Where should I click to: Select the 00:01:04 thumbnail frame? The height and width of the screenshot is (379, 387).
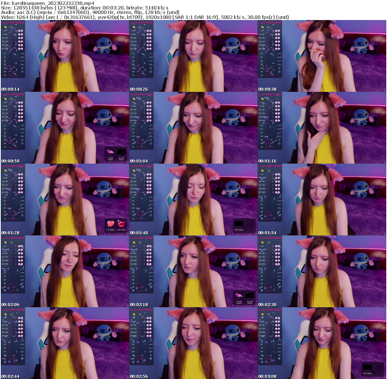point(193,127)
